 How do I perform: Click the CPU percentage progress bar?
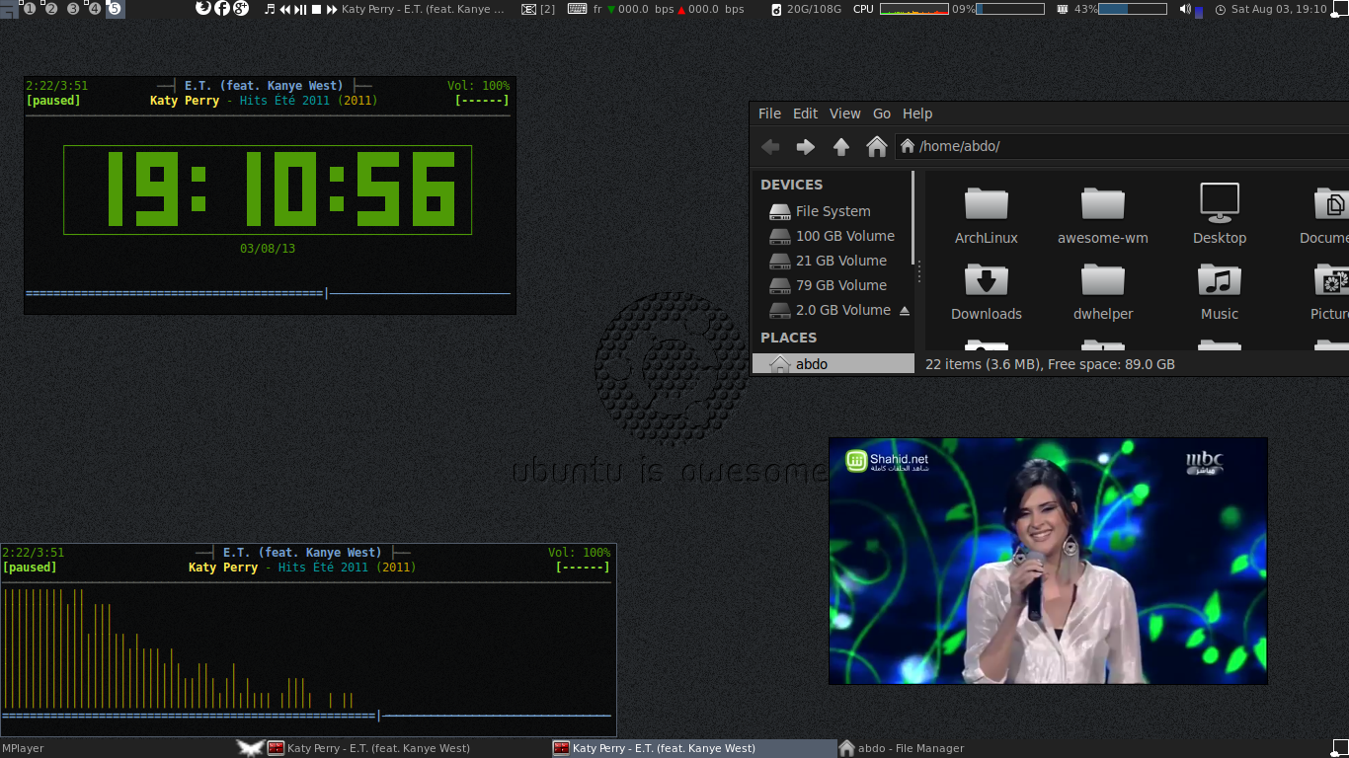pos(1010,9)
